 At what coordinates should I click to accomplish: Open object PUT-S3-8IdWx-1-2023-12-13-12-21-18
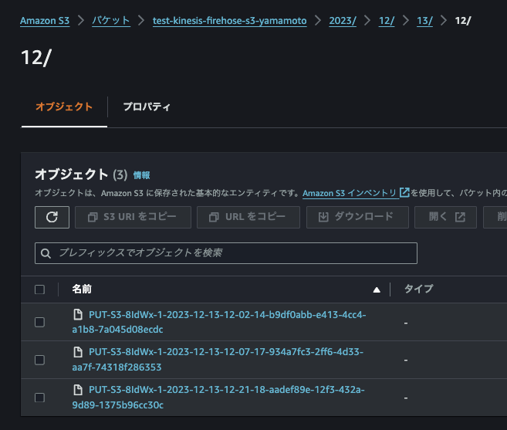[218, 398]
